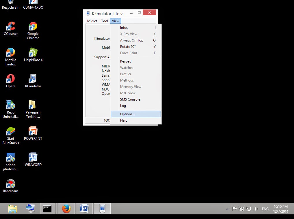Open the Midlet menu

tap(92, 21)
